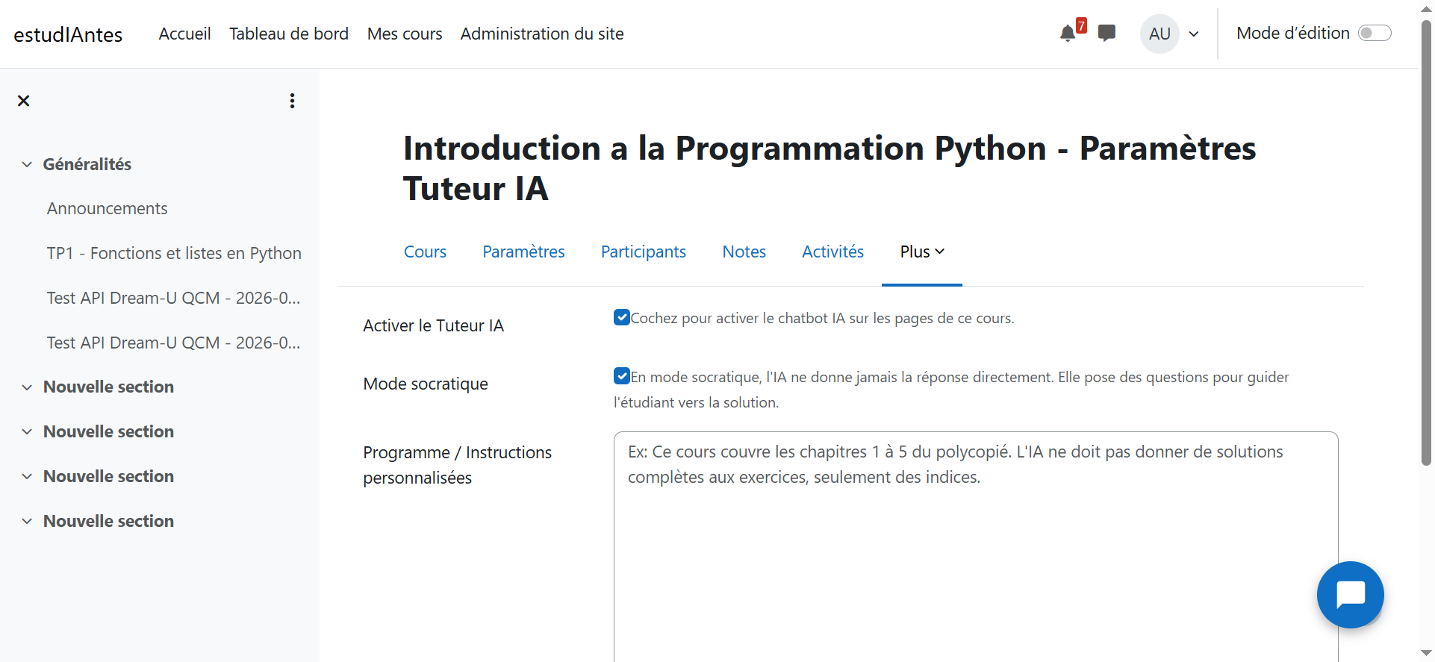1435x662 pixels.
Task: Open the Plus dropdown tab
Action: tap(922, 252)
